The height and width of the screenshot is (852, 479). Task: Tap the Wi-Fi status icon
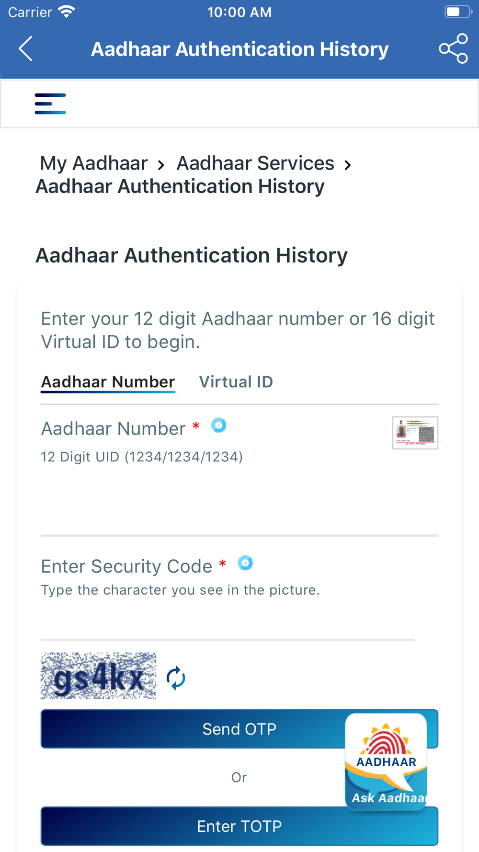[x=67, y=12]
